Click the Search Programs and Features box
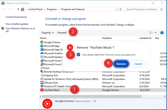This screenshot has width=167, height=110. (x=144, y=9)
